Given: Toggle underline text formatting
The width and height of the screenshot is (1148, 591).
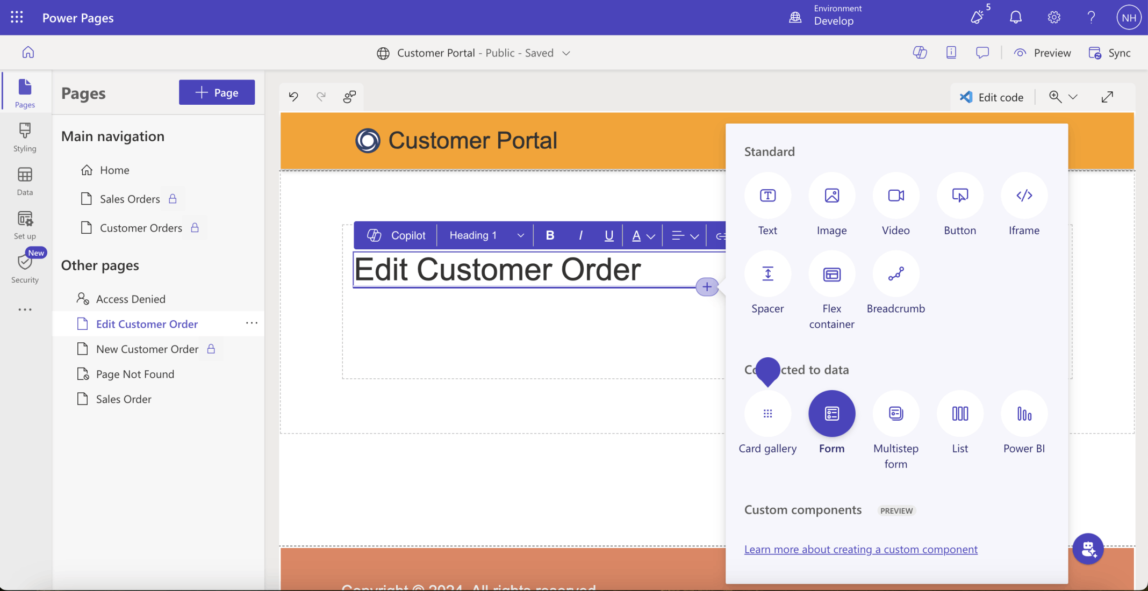Looking at the screenshot, I should pyautogui.click(x=609, y=235).
